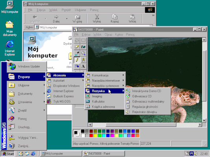Launch Tryb MS-DOS
Image resolution: width=210 pixels, height=157 pixels.
click(65, 102)
